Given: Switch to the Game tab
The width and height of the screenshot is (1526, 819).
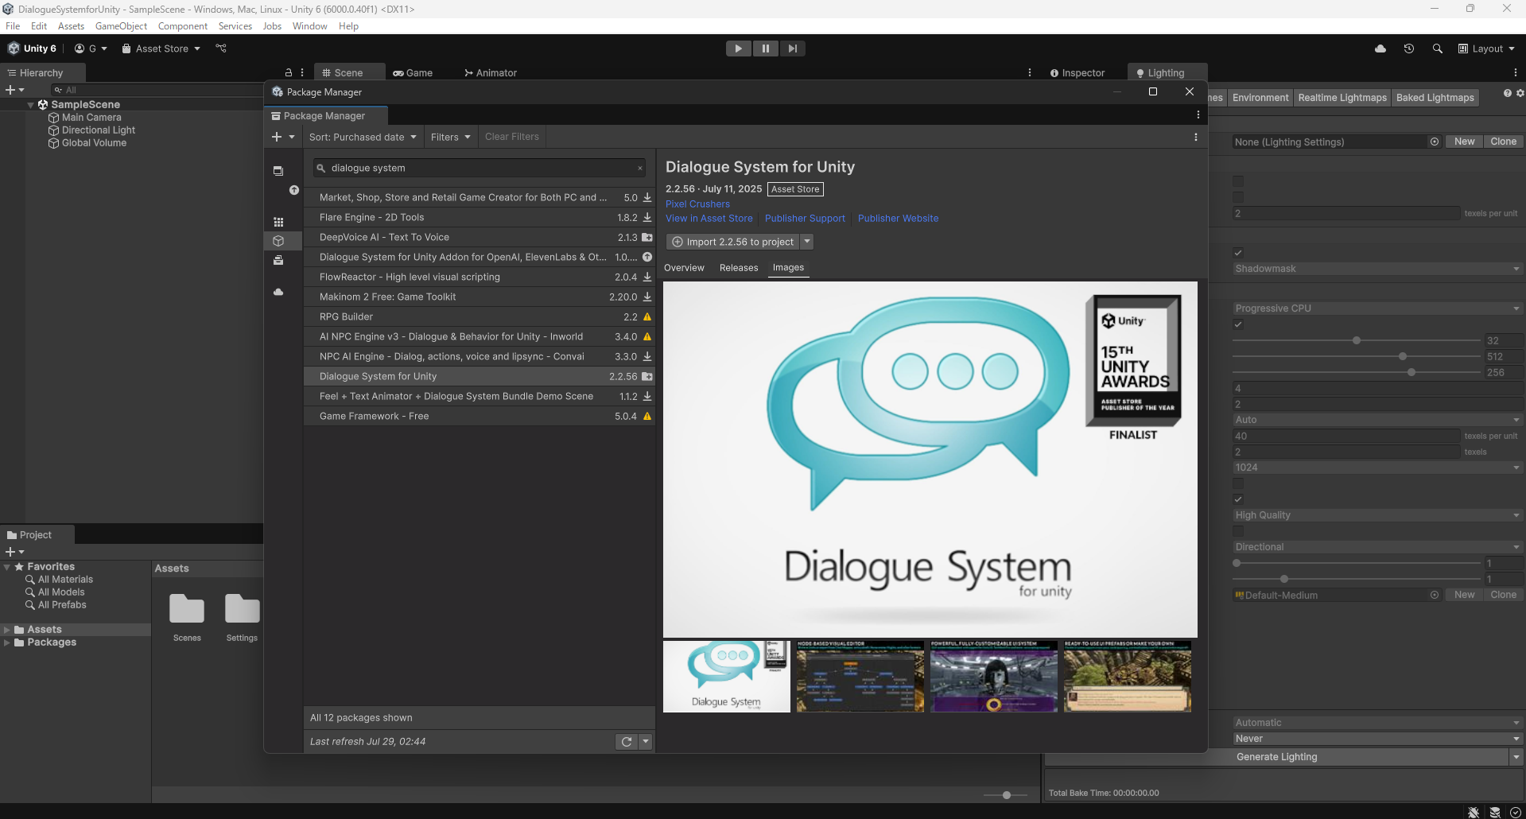Looking at the screenshot, I should [x=413, y=72].
